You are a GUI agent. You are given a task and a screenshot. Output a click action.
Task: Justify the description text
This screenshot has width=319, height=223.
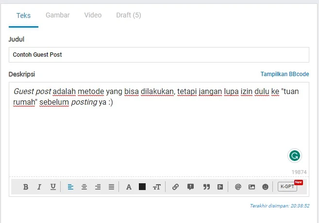[x=111, y=187]
